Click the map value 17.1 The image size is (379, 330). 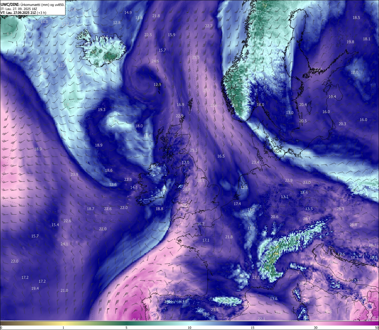206,240
